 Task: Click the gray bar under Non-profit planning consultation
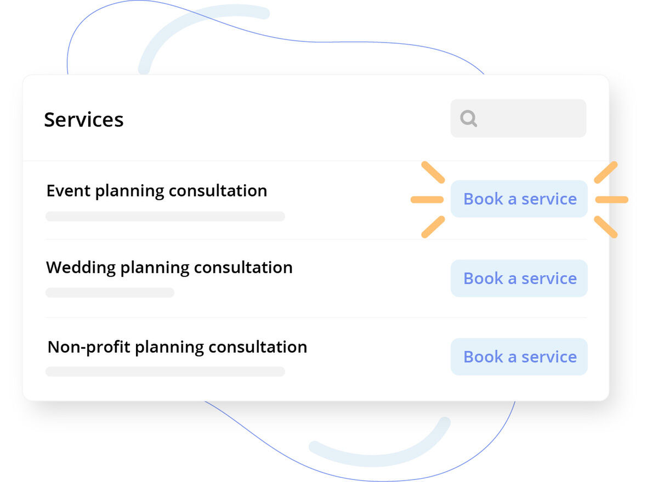(165, 371)
